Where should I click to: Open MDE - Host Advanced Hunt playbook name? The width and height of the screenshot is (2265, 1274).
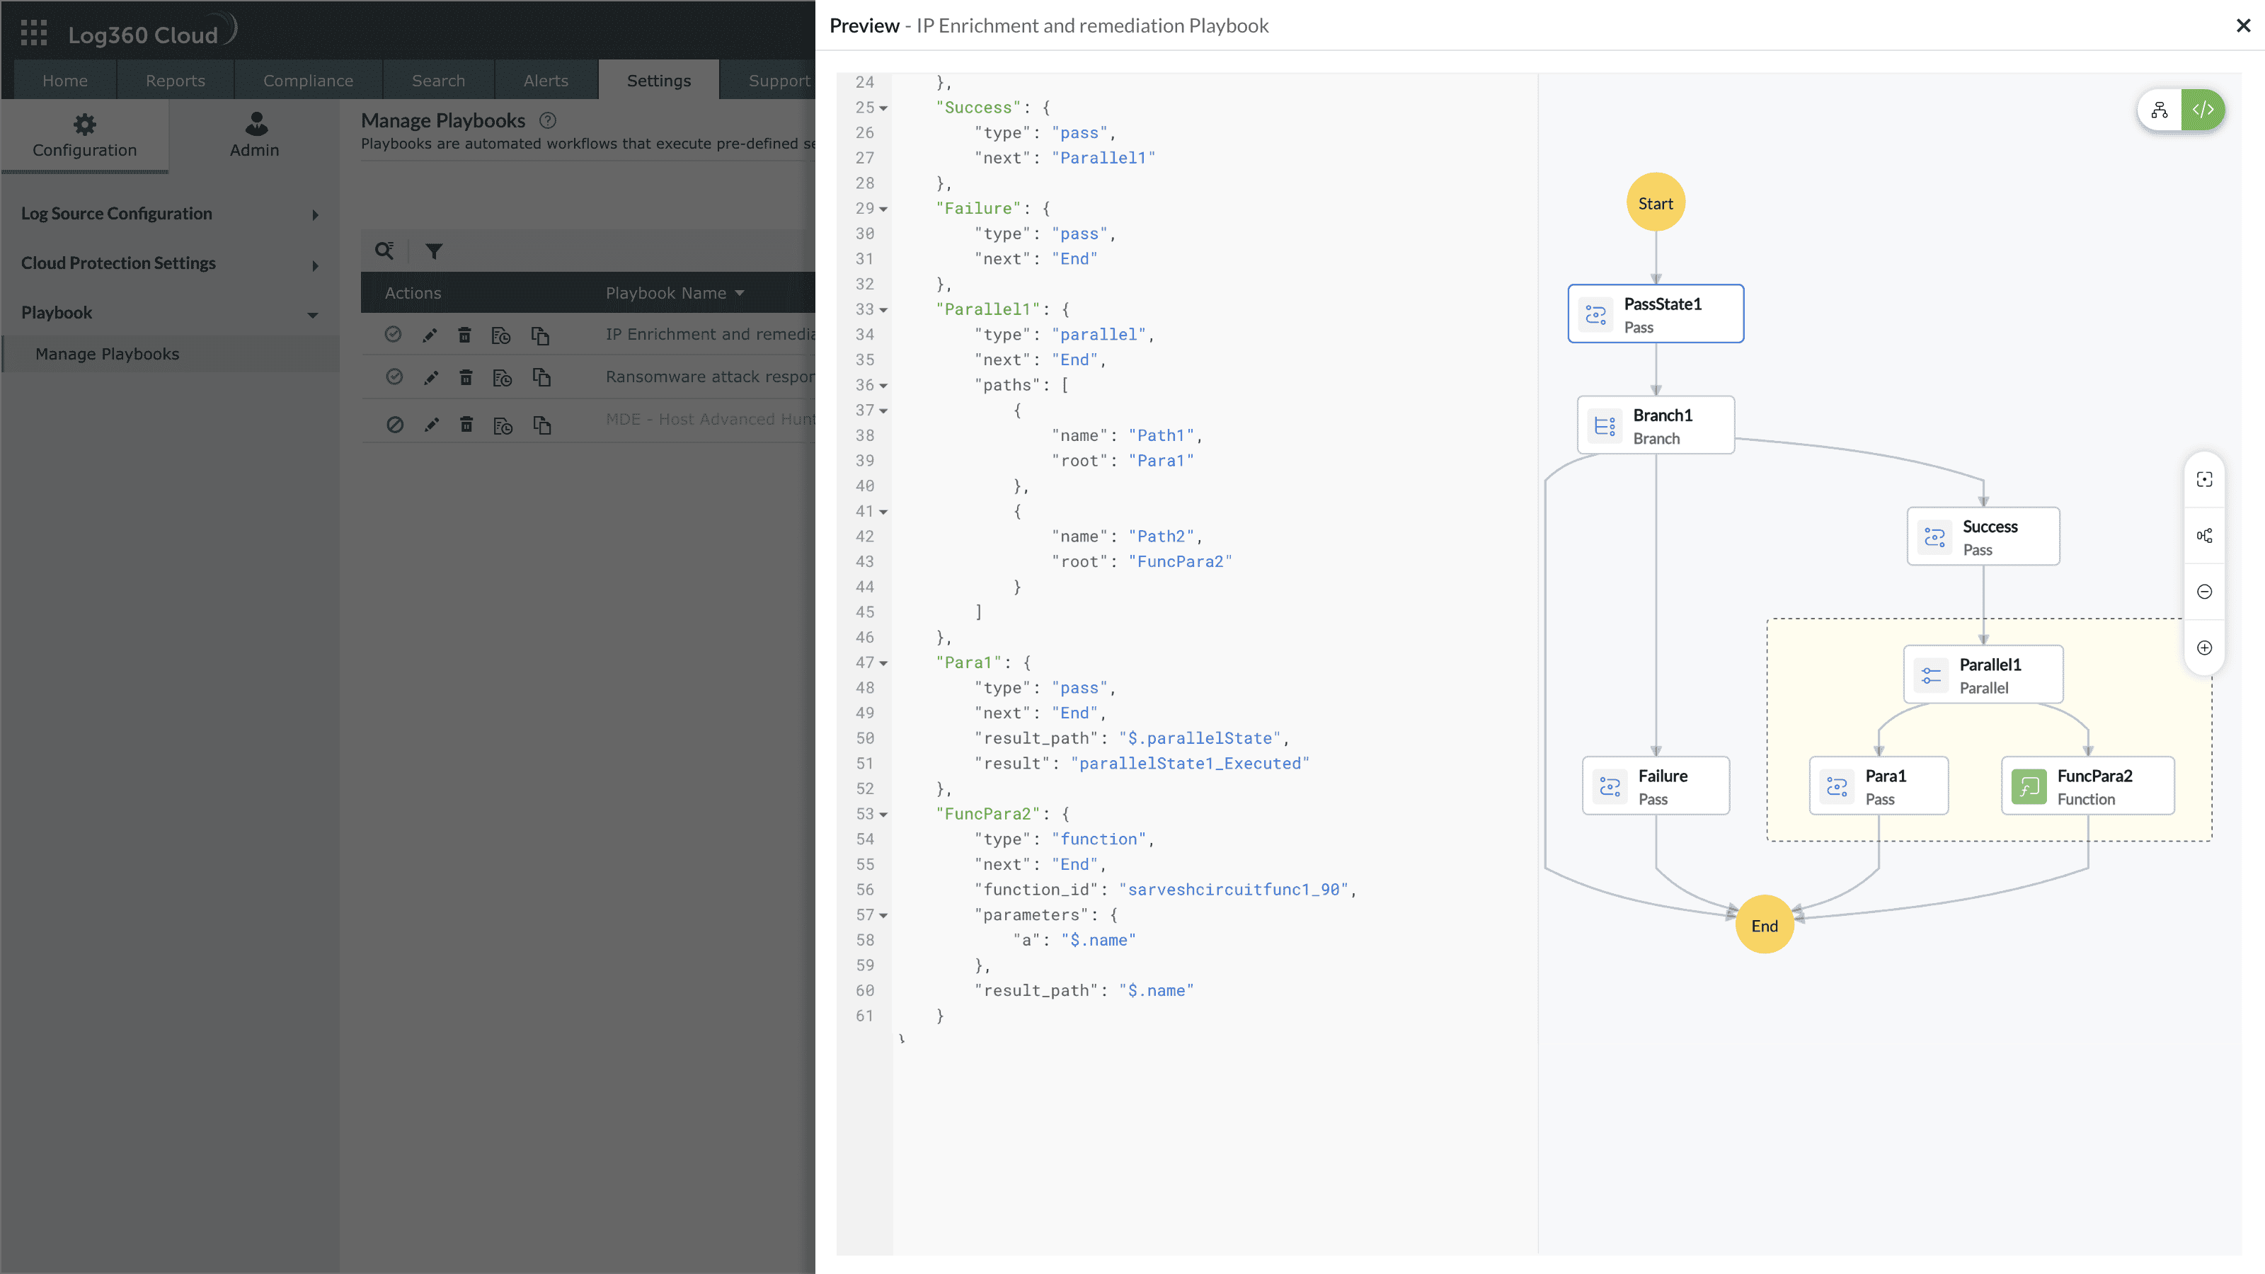711,420
